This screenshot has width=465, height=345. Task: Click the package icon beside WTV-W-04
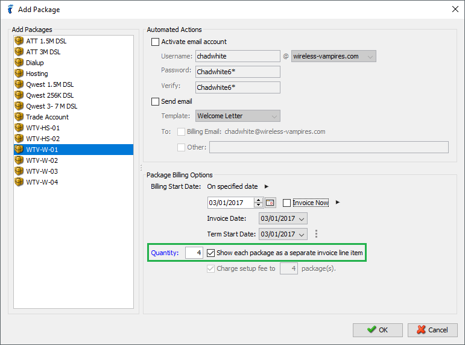(19, 182)
